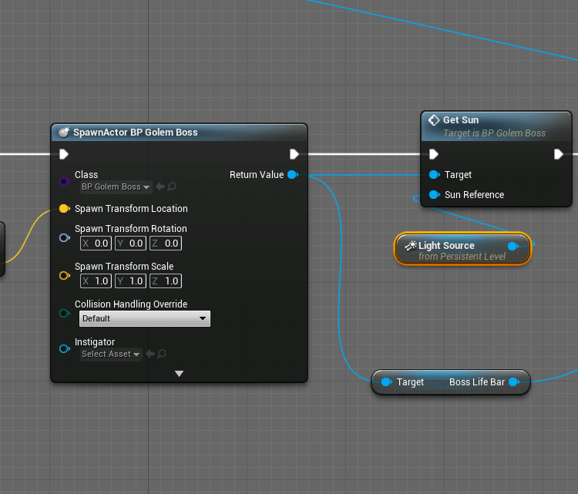
Task: Click the Sun Reference input pin
Action: [435, 195]
